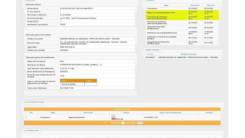Collapse icon beside Ver listado de ítem
245x138 pixels.
point(25,131)
